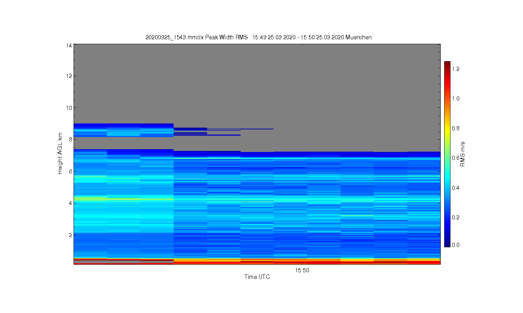
Task: Click the thin blue line near 8.6 km
Action: [257, 129]
